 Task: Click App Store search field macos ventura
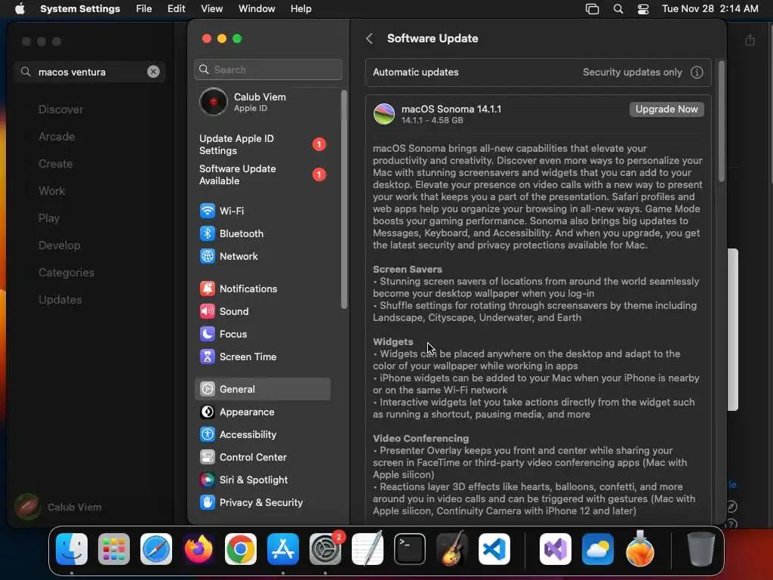(90, 72)
